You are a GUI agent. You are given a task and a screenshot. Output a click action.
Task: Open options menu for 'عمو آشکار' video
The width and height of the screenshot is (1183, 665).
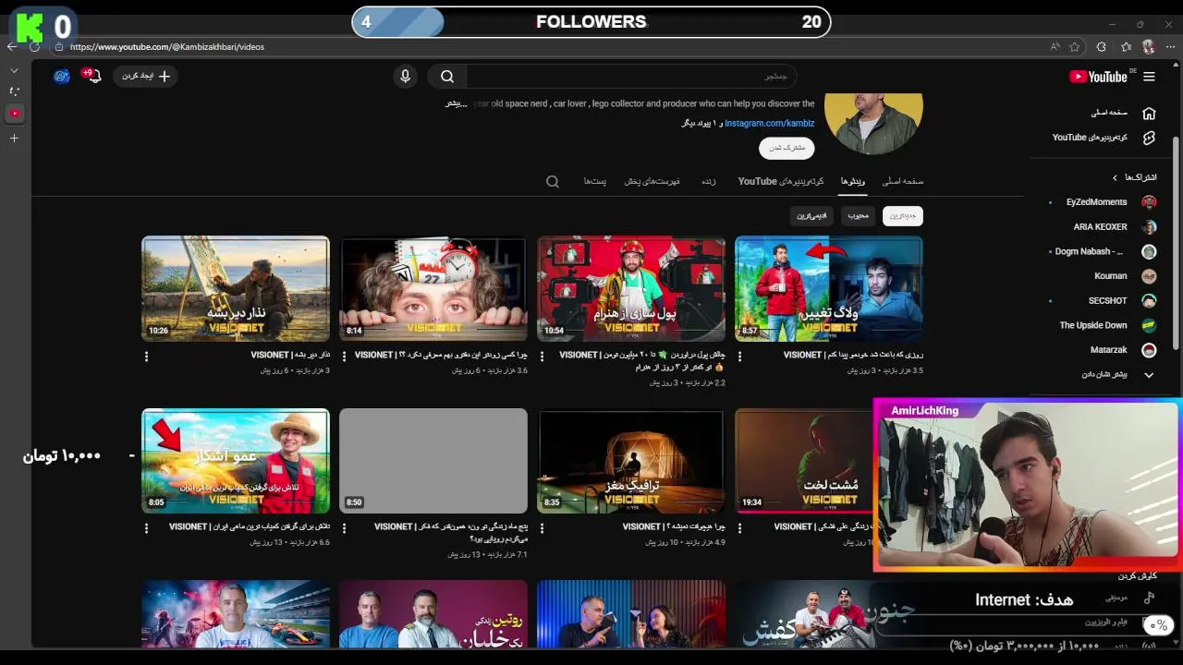[146, 527]
